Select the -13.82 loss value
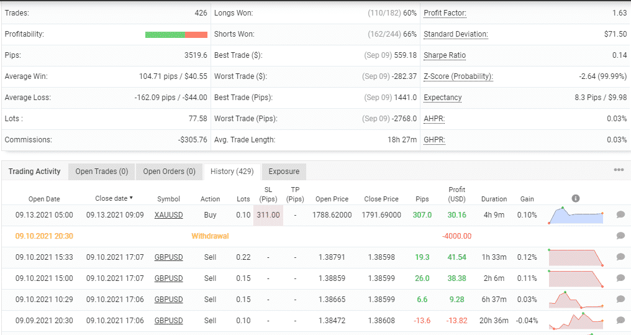The height and width of the screenshot is (335, 631). tap(456, 321)
